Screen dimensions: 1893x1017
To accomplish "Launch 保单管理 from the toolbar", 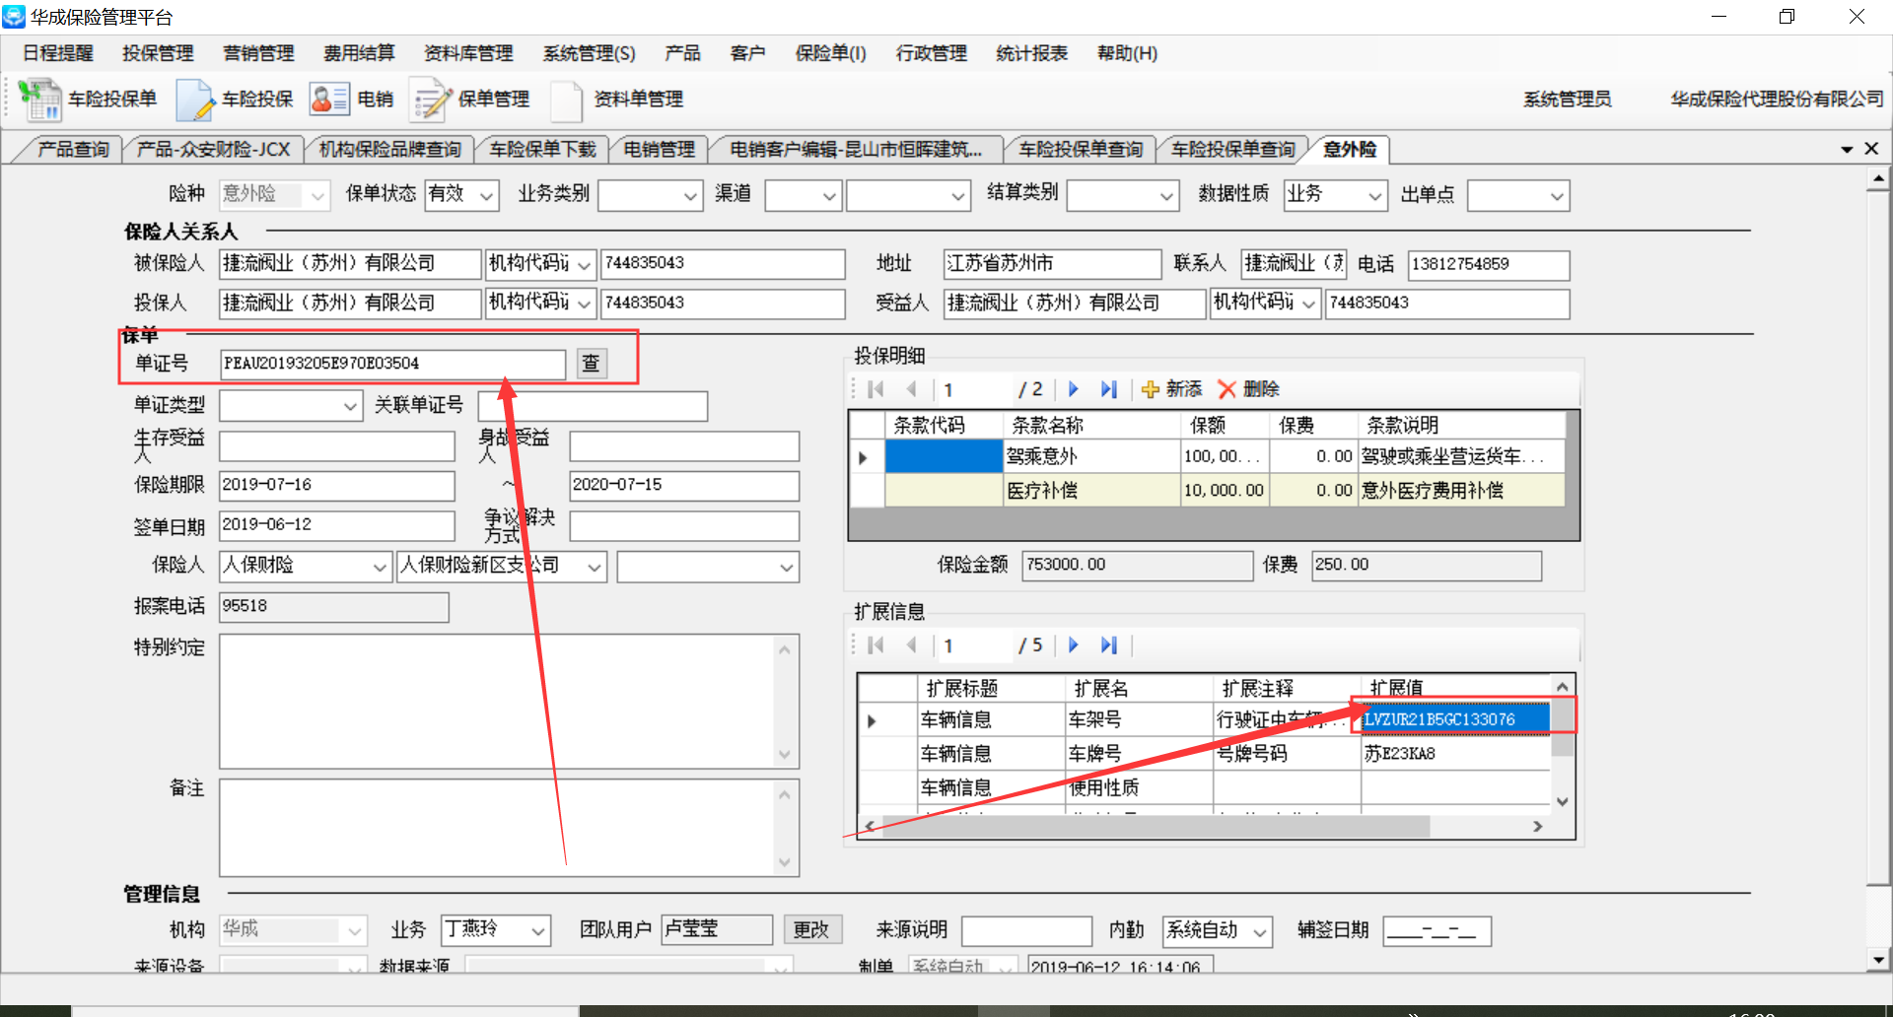I will coord(431,100).
